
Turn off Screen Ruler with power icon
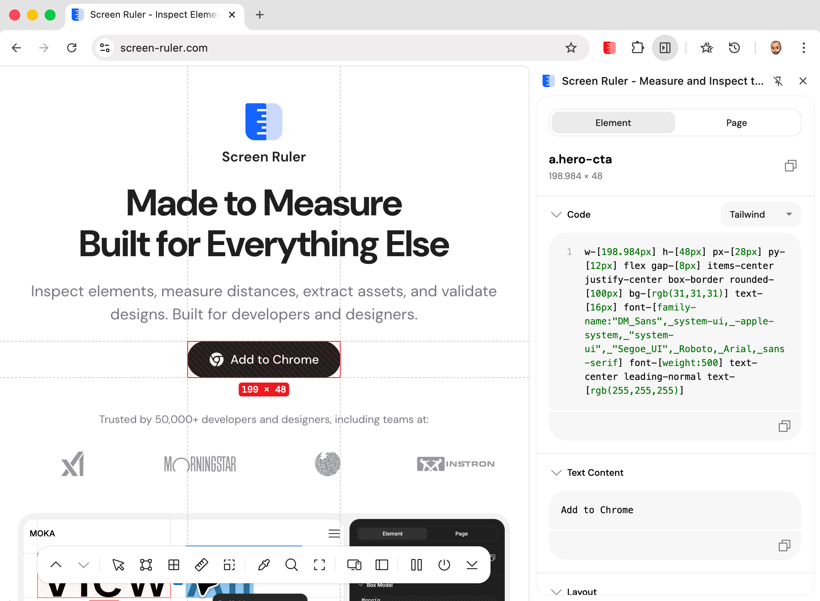click(444, 565)
